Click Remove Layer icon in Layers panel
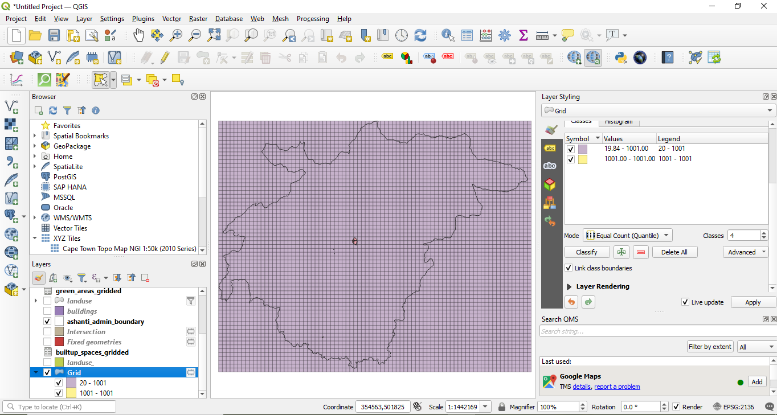777x415 pixels. 145,278
